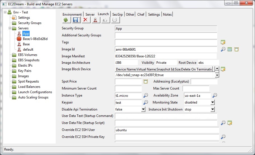The width and height of the screenshot is (255, 155).
Task: Click the User Data Text input field
Action: [166, 116]
